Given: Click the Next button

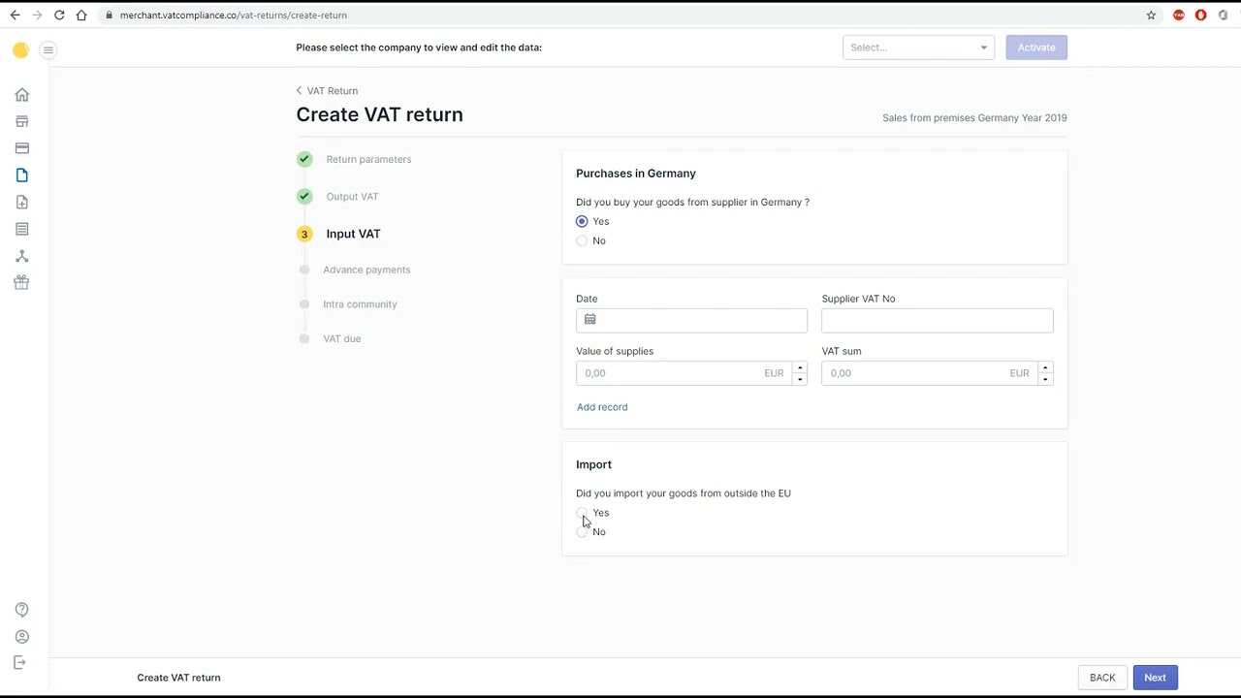Looking at the screenshot, I should [1155, 678].
